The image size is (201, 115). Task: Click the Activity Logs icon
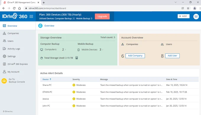(4, 49)
